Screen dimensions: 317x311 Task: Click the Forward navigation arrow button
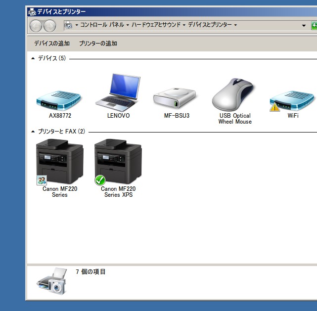coord(50,26)
